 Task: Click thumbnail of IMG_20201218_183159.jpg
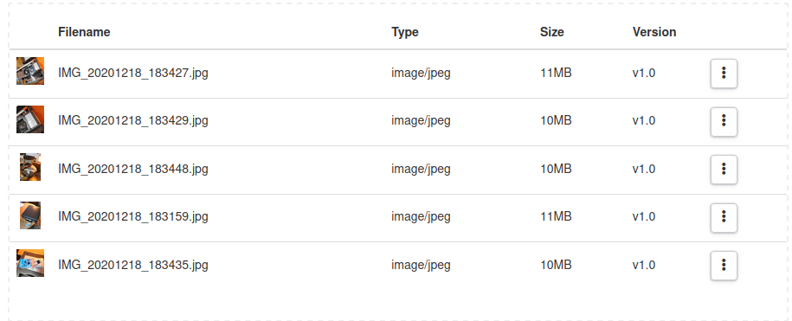pyautogui.click(x=30, y=215)
